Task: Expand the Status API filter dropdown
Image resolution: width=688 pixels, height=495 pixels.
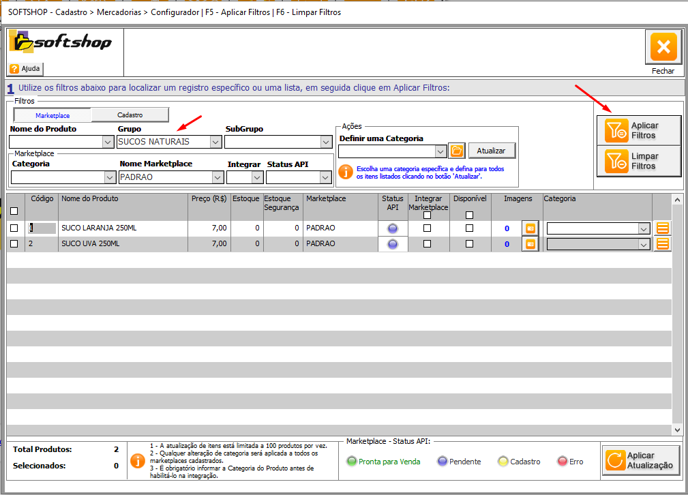Action: [x=325, y=177]
